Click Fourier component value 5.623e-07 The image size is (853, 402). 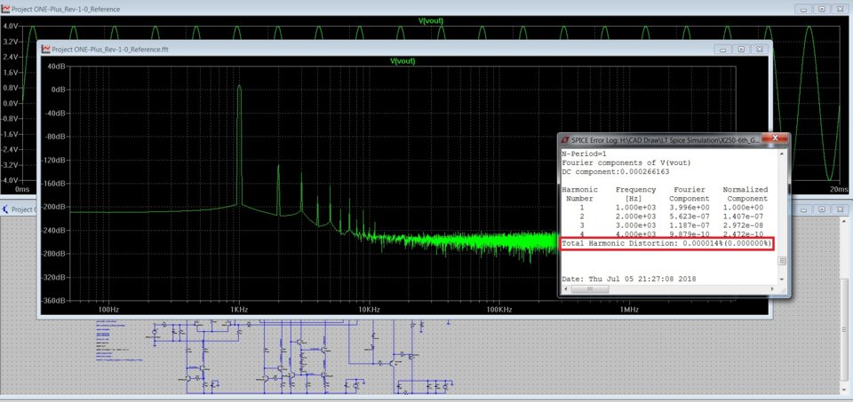point(690,217)
